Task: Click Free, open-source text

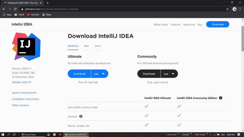Action: pyautogui.click(x=157, y=82)
